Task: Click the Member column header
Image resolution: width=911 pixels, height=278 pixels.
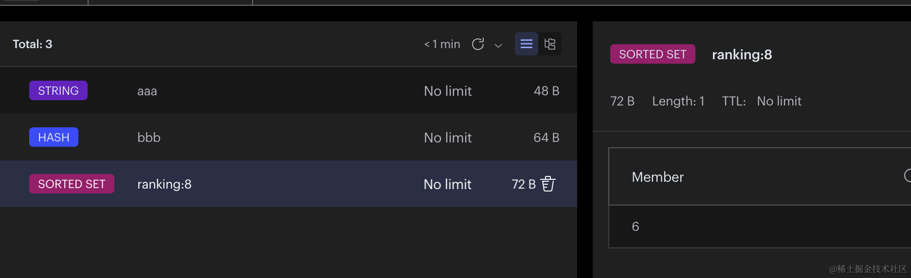Action: 657,177
